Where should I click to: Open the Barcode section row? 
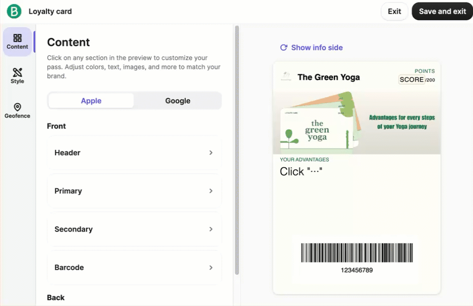134,267
